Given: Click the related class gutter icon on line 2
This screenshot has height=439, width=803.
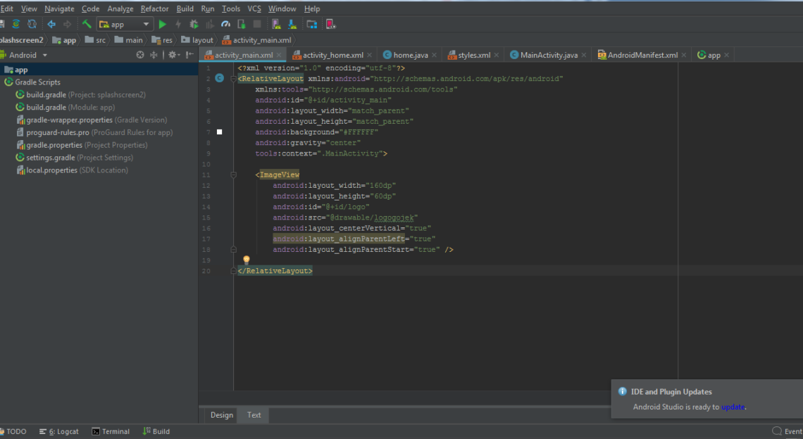Looking at the screenshot, I should click(220, 78).
